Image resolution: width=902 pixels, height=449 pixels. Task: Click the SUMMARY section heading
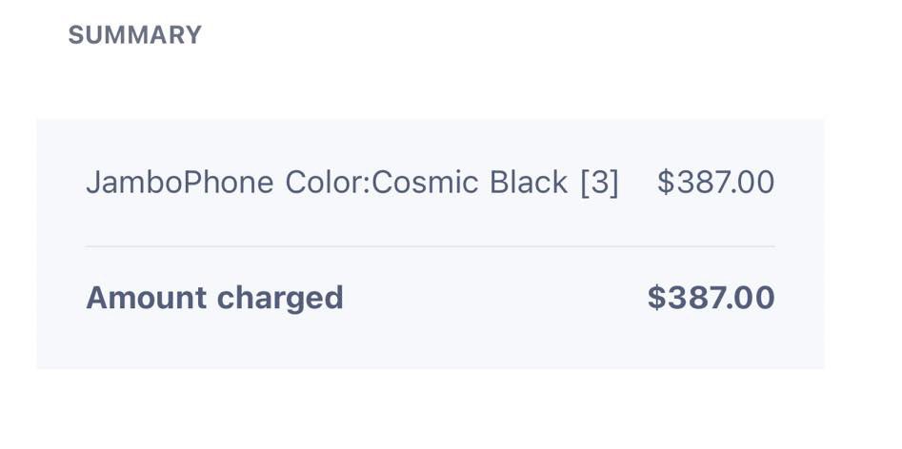point(134,35)
